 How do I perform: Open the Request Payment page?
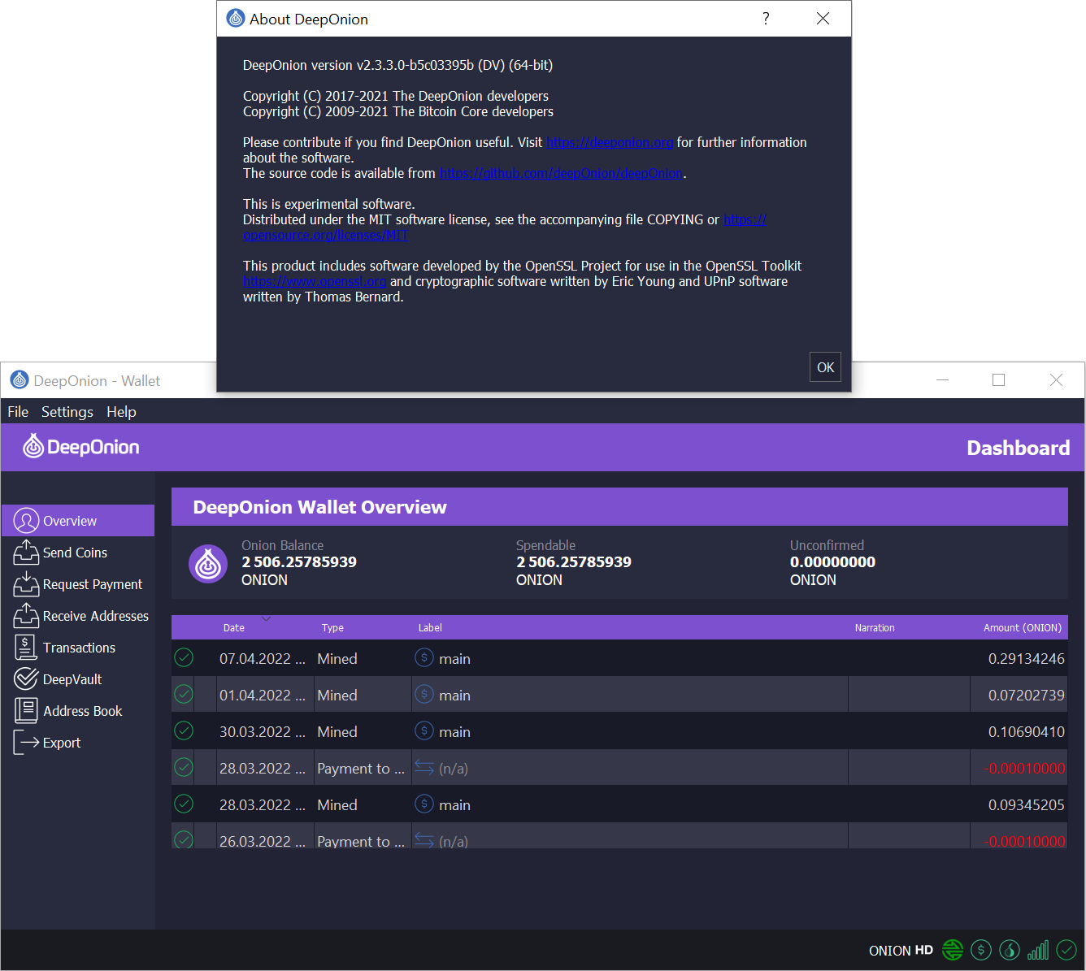point(78,584)
